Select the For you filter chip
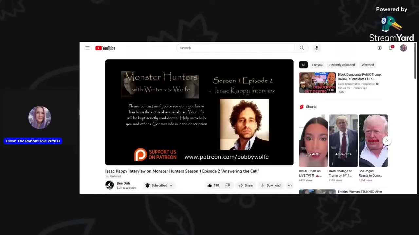 (317, 65)
